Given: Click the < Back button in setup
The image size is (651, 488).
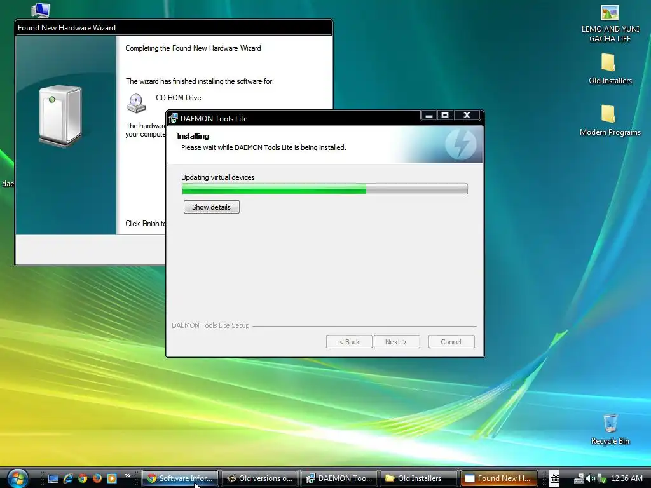Looking at the screenshot, I should 349,341.
